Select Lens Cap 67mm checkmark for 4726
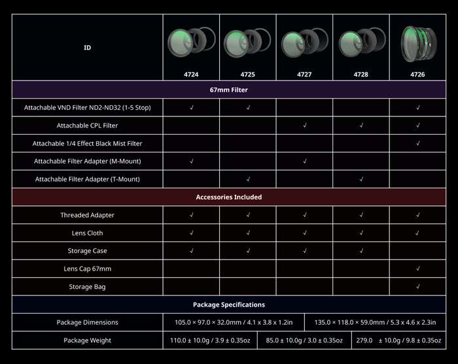The height and width of the screenshot is (364, 458). pos(417,269)
